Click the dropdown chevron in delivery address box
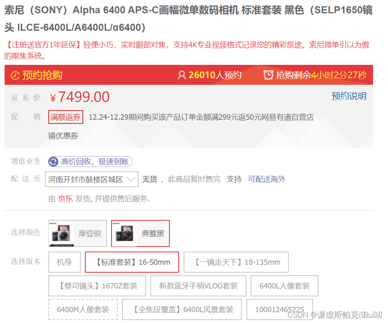Image resolution: width=388 pixels, height=323 pixels. pyautogui.click(x=131, y=179)
